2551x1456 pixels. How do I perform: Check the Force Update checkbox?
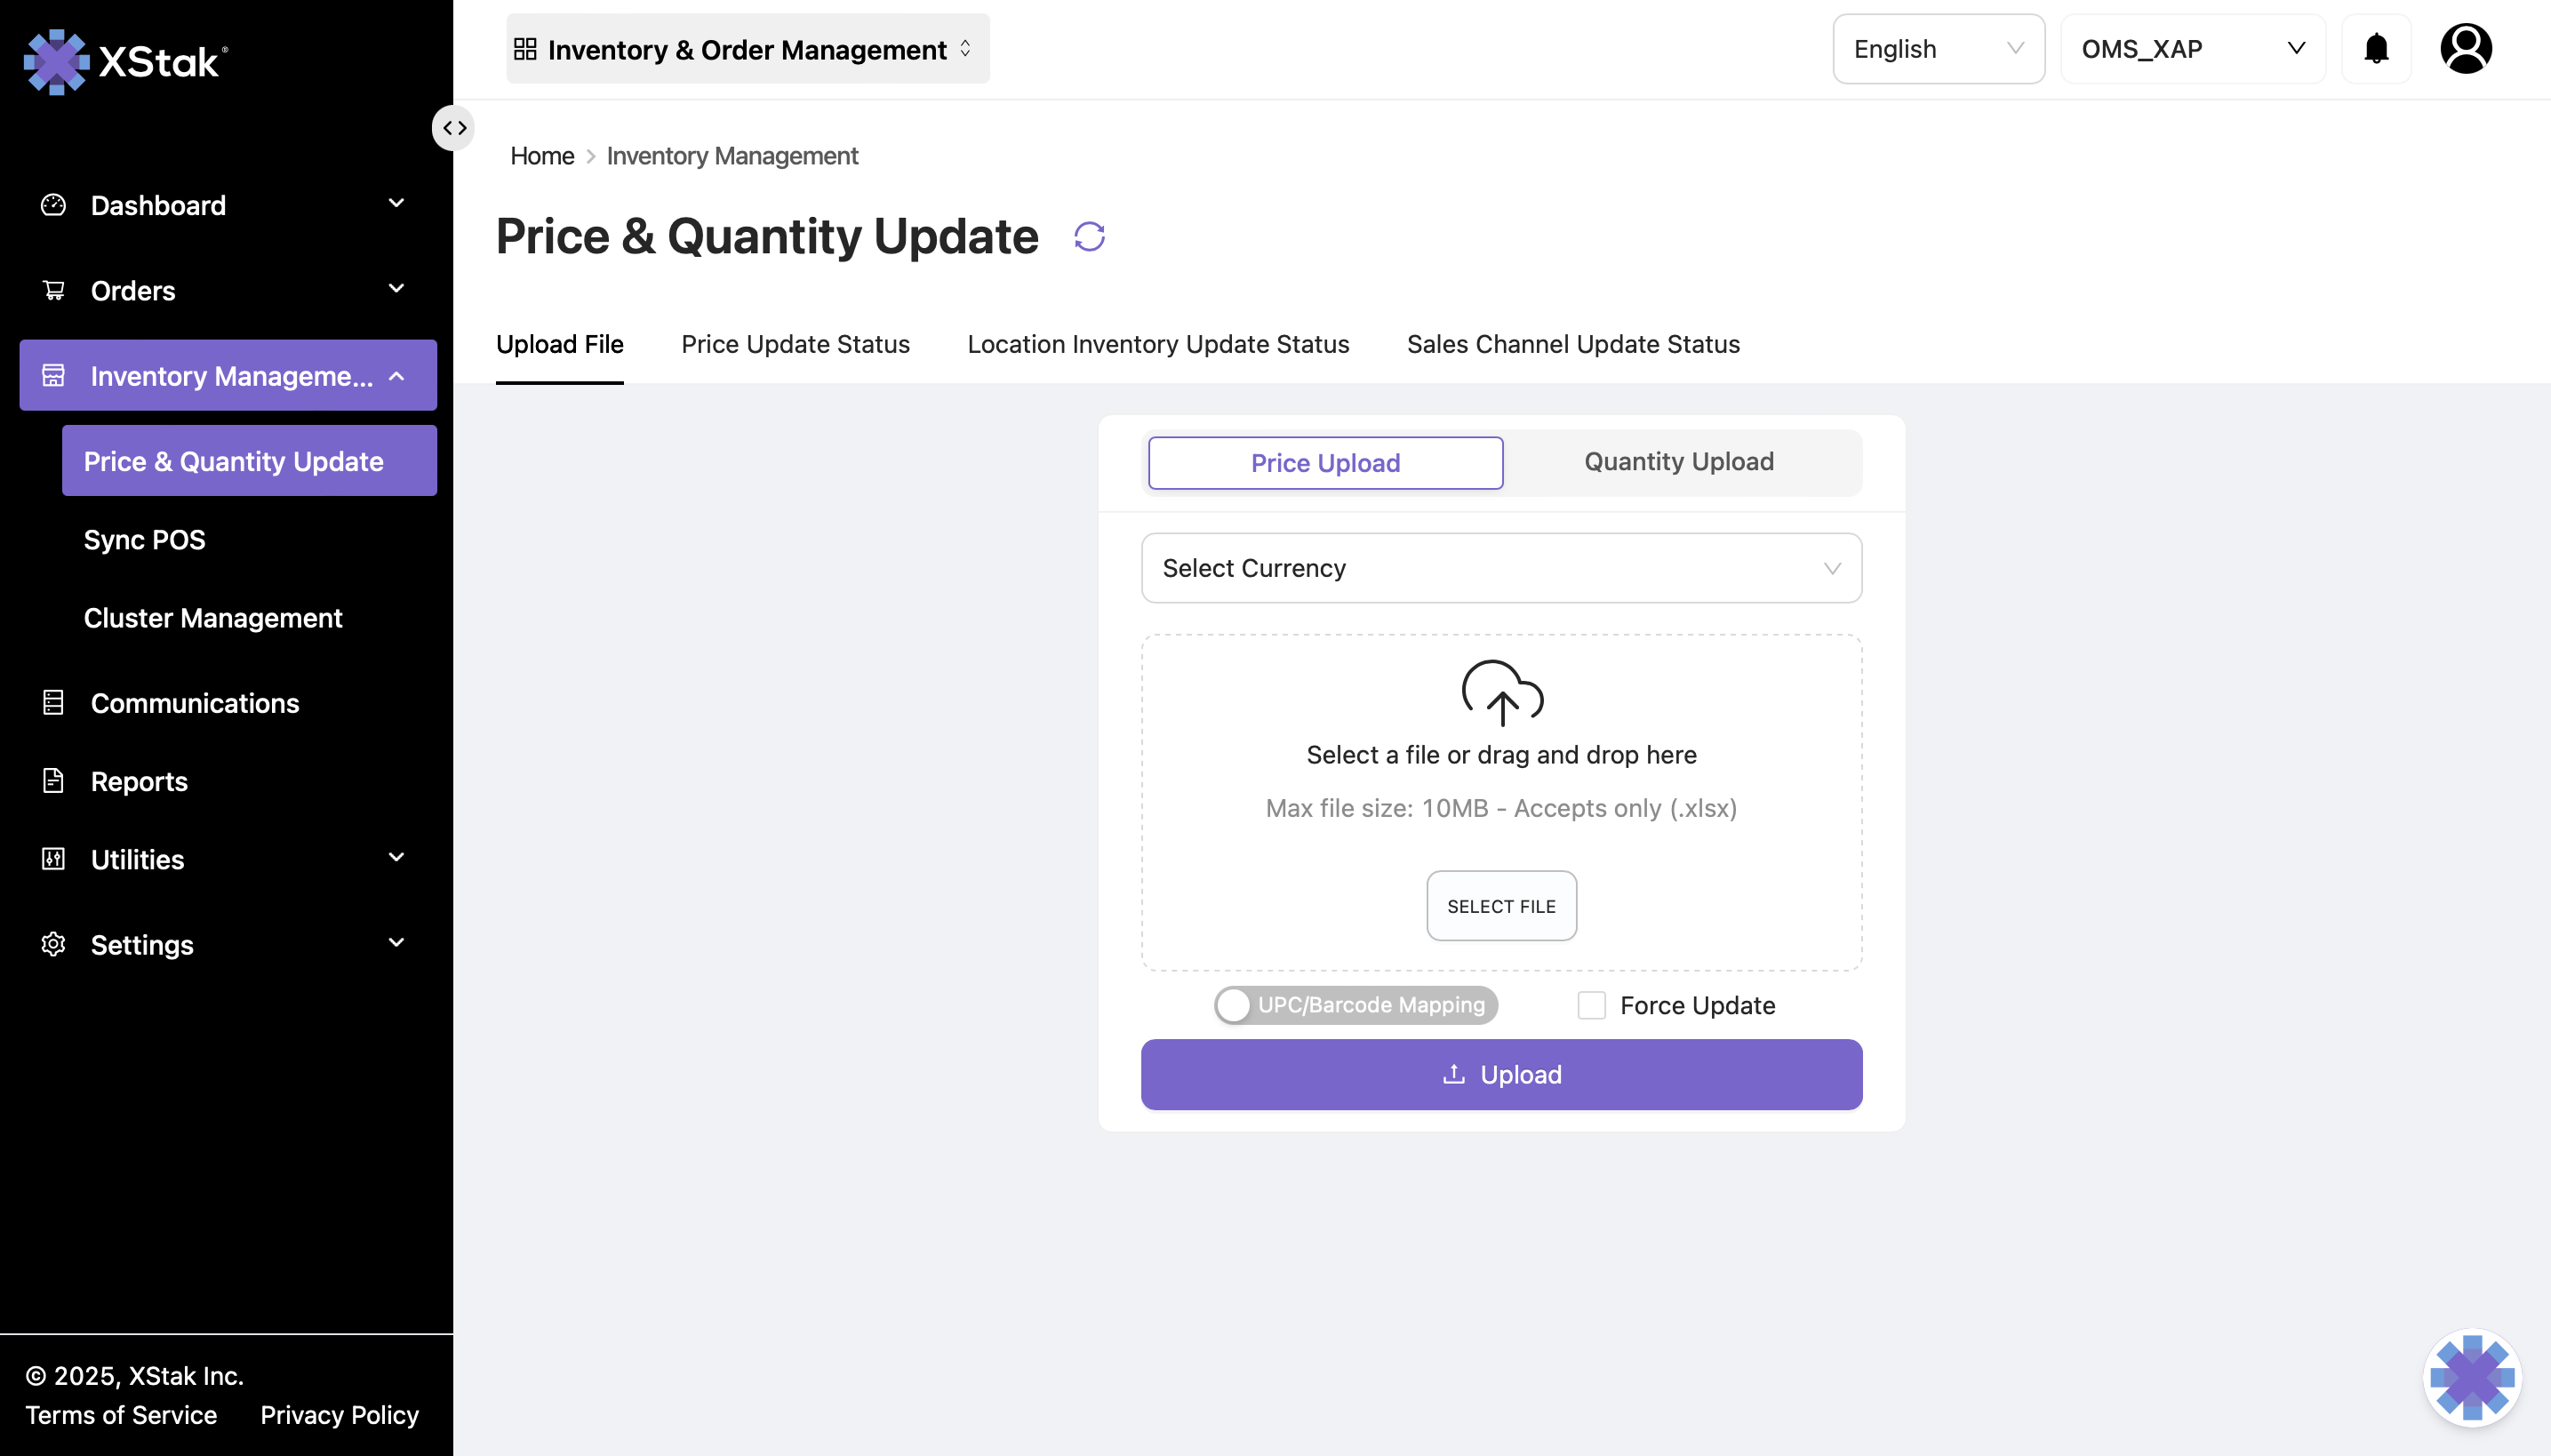pyautogui.click(x=1591, y=1005)
